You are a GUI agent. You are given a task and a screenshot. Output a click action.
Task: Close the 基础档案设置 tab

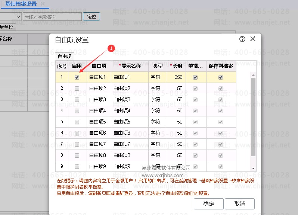coord(43,4)
